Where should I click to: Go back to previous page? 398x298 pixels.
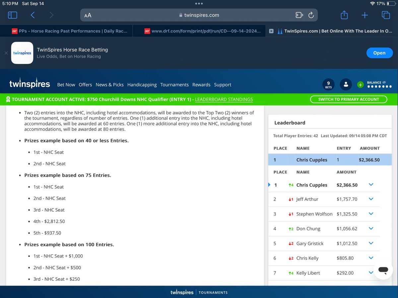tap(33, 15)
